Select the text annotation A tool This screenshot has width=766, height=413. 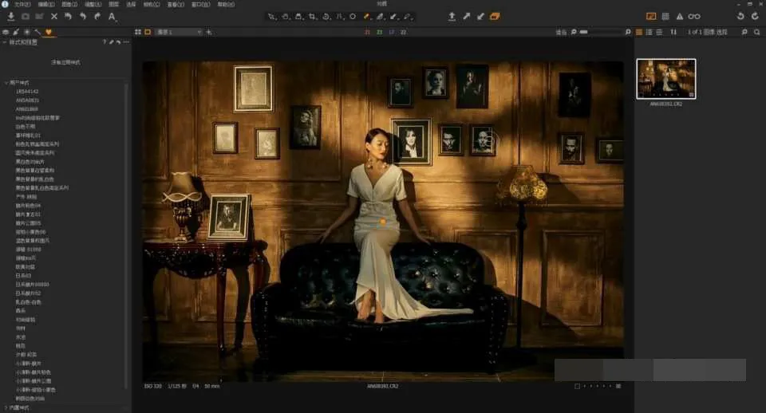[x=112, y=17]
